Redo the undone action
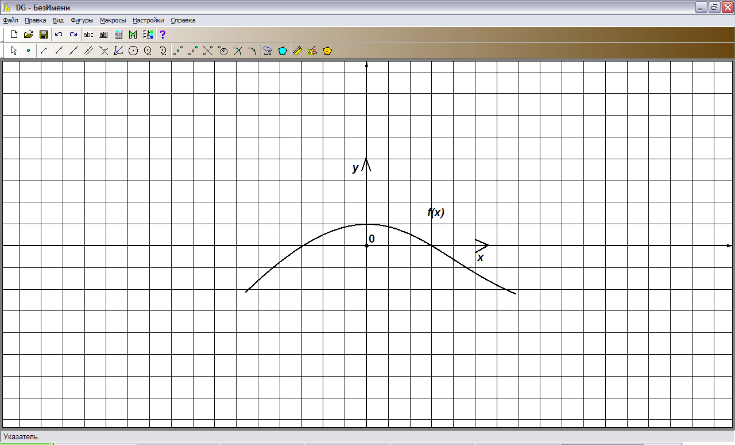Screen dimensions: 735x445 (73, 34)
